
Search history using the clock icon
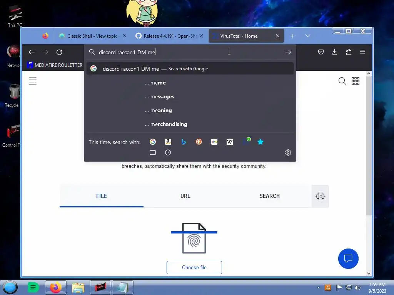(x=168, y=152)
